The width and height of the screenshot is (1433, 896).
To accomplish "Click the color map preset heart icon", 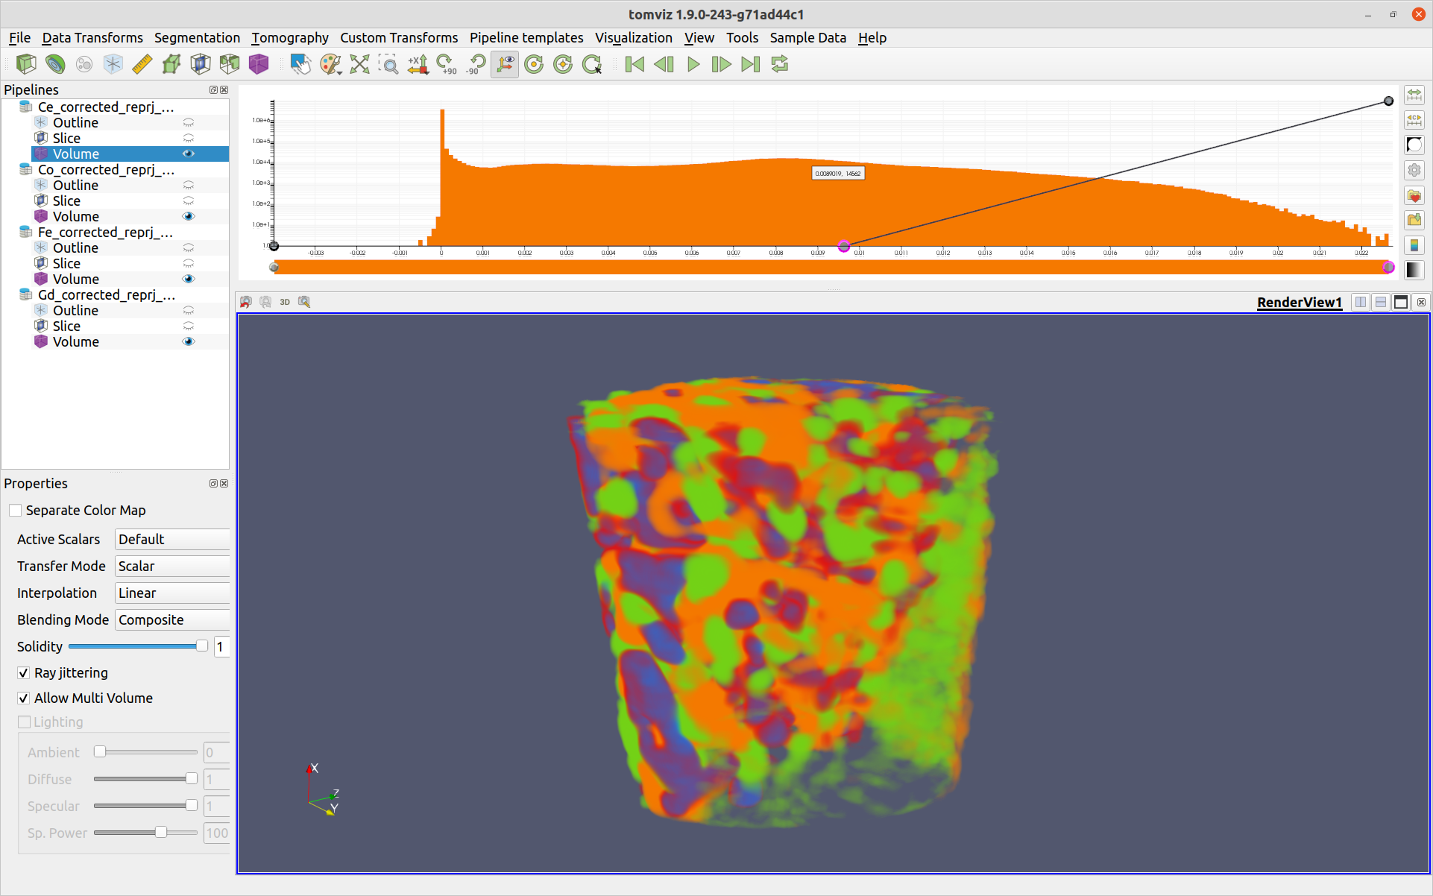I will pos(1414,196).
